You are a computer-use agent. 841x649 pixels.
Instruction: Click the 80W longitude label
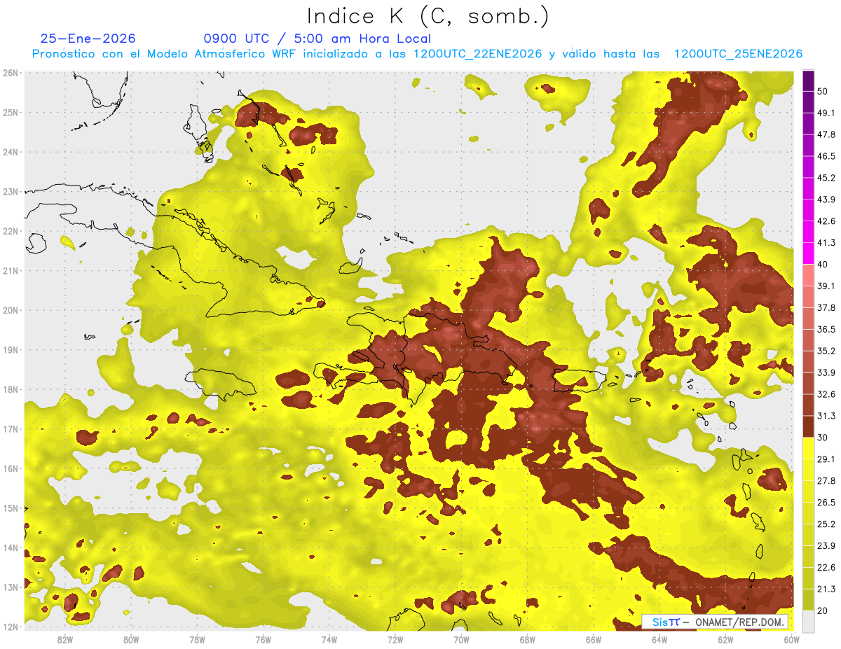(x=131, y=639)
